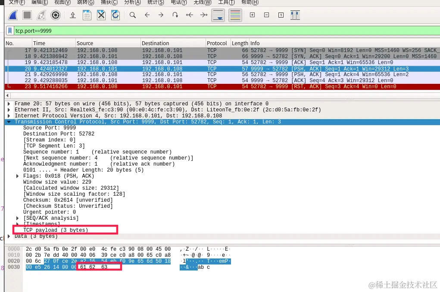Open the 统计(S) menu

point(156,2)
